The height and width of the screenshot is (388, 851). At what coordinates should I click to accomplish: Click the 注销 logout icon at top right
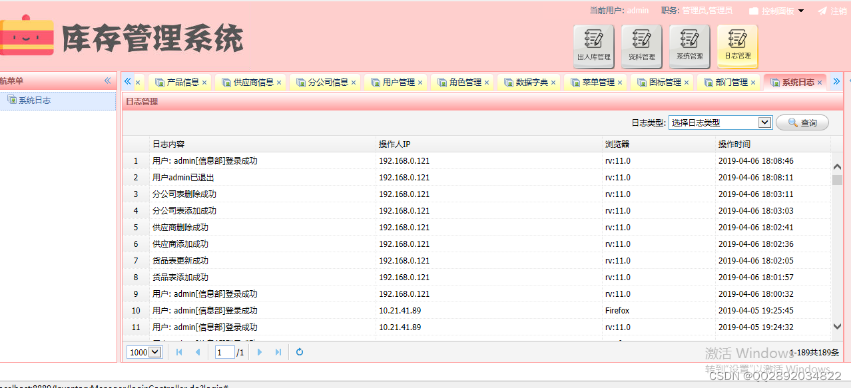point(820,10)
